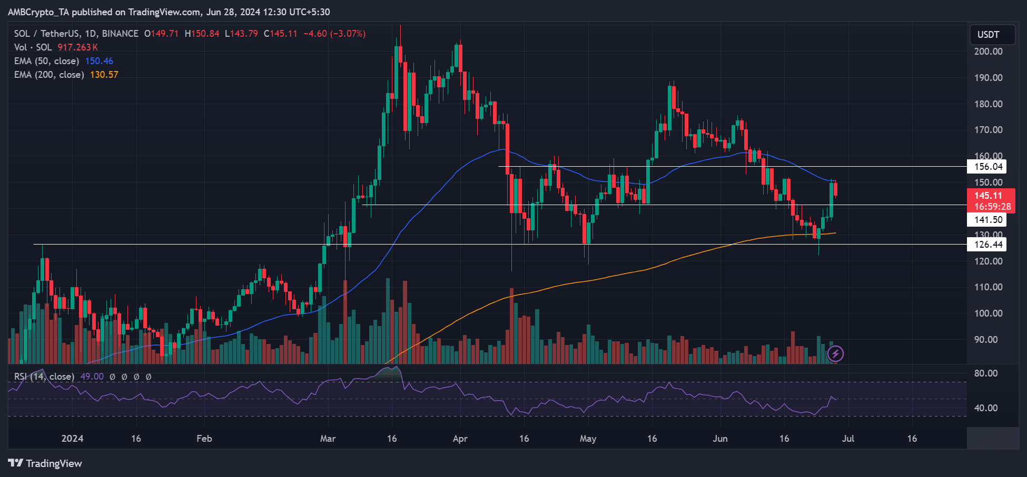Screen dimensions: 1027x477
Task: Click the 180.00 price axis label
Action: [989, 104]
